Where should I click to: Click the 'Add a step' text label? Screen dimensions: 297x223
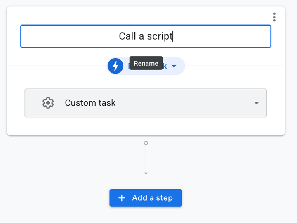(152, 198)
